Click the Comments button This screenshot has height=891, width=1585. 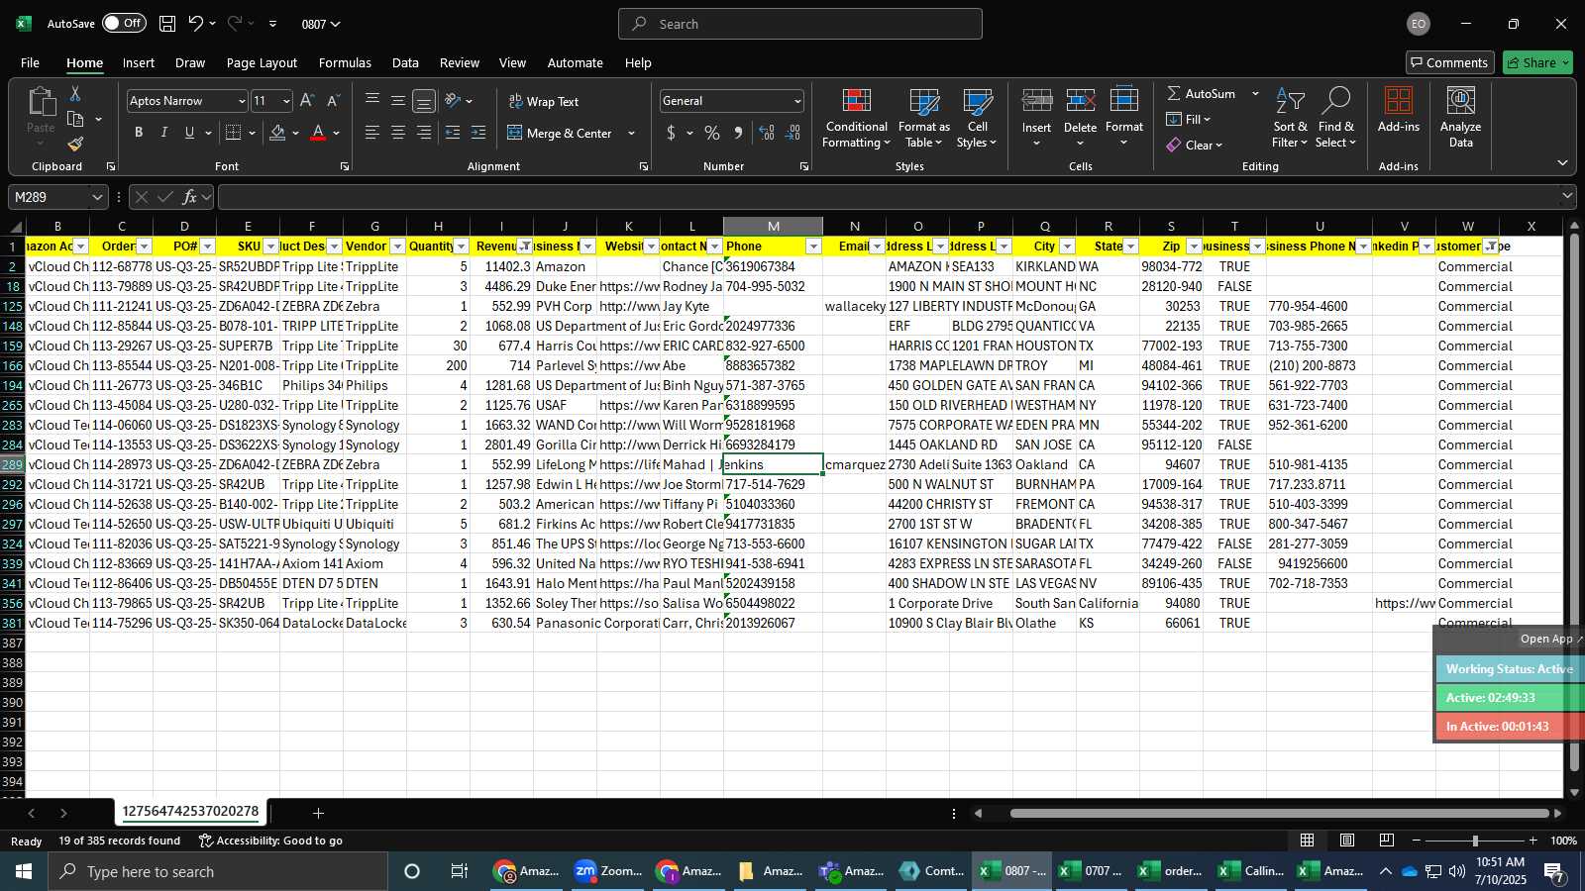coord(1449,62)
